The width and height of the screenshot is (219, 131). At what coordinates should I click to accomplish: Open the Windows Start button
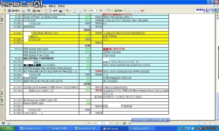8,128
